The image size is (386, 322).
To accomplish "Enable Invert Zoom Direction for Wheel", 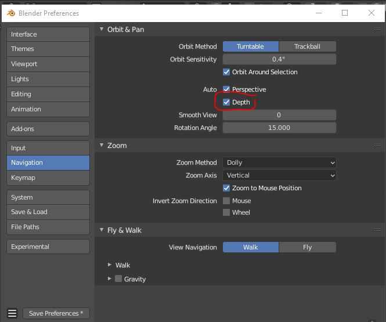I will coord(227,212).
